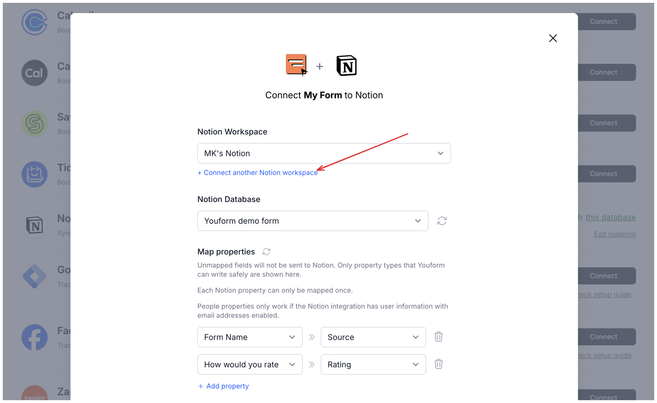Open the Edit mapping link

click(614, 234)
